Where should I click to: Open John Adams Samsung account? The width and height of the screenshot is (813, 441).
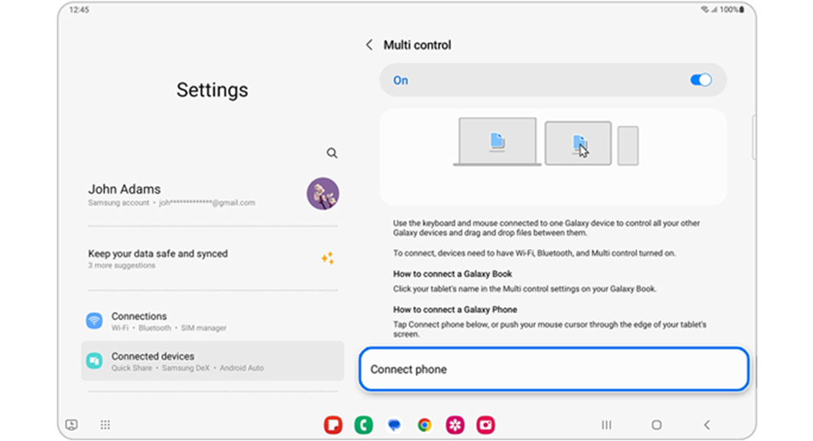pos(212,194)
